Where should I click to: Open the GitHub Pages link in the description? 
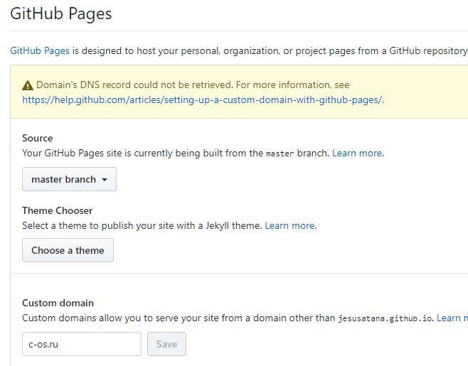[x=40, y=50]
